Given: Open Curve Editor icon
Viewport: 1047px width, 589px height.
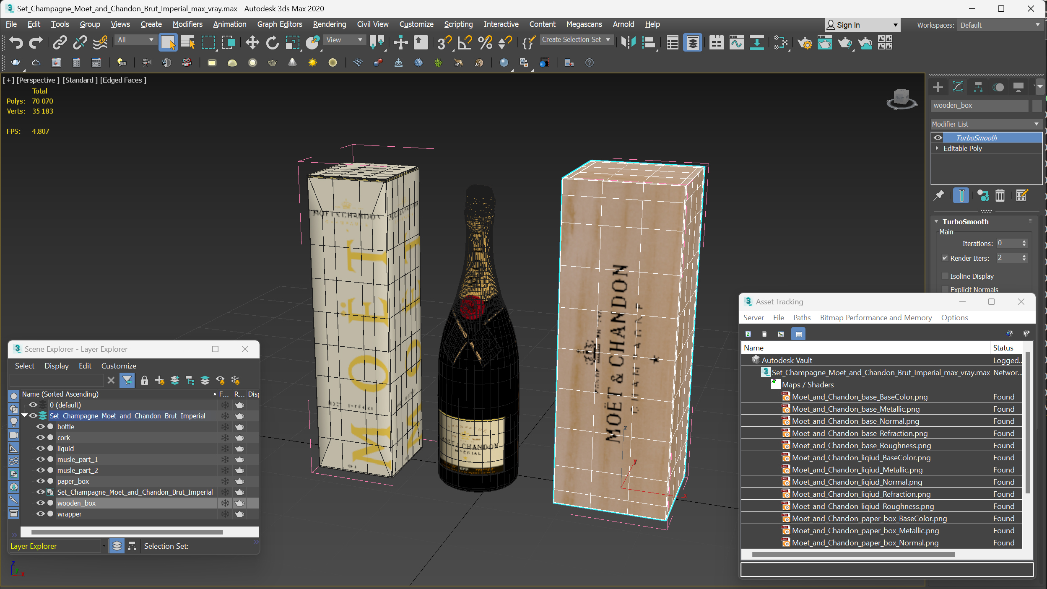Looking at the screenshot, I should (736, 43).
